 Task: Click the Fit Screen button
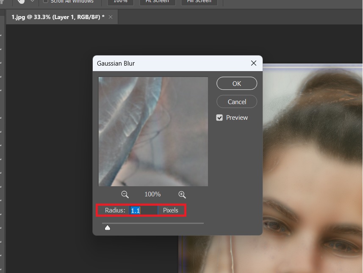(158, 2)
